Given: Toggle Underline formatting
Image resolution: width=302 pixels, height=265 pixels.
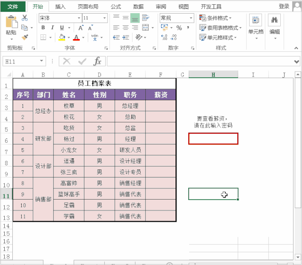Looking at the screenshot, I should pyautogui.click(x=62, y=28).
